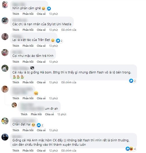Open the like reactions on 'Lại là kiệt tác' comment
Image resolution: width=146 pixels, height=153 pixels.
59,41
